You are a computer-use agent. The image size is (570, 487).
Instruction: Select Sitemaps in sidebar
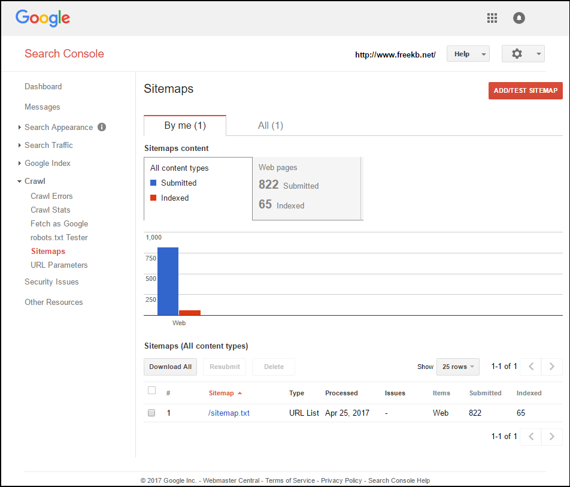[x=48, y=252]
